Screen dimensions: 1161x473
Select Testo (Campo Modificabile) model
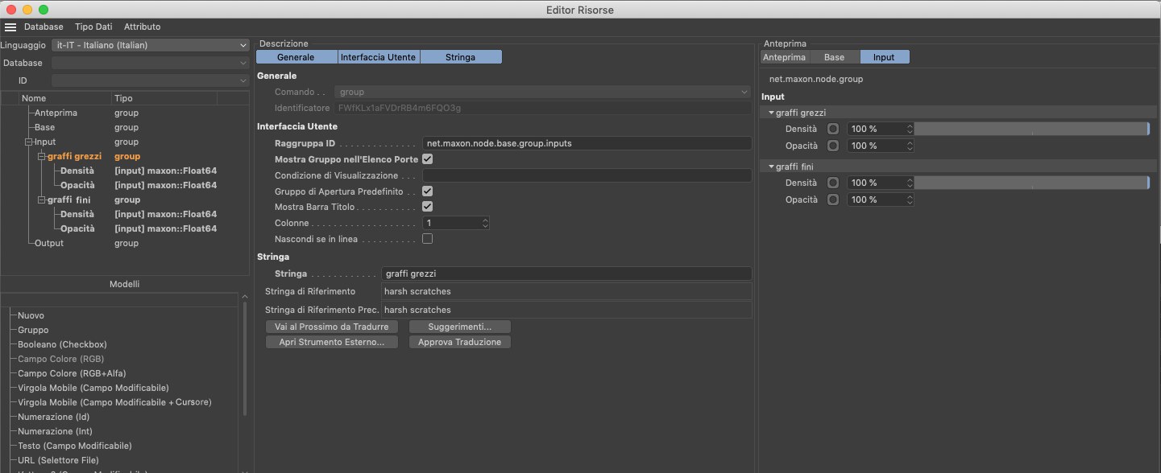75,446
